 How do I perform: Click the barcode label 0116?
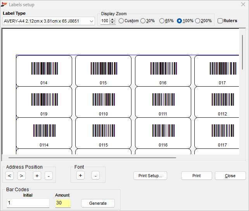tap(163, 133)
